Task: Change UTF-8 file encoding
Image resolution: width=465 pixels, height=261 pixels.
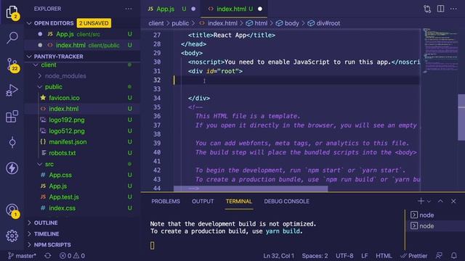Action: 344,256
